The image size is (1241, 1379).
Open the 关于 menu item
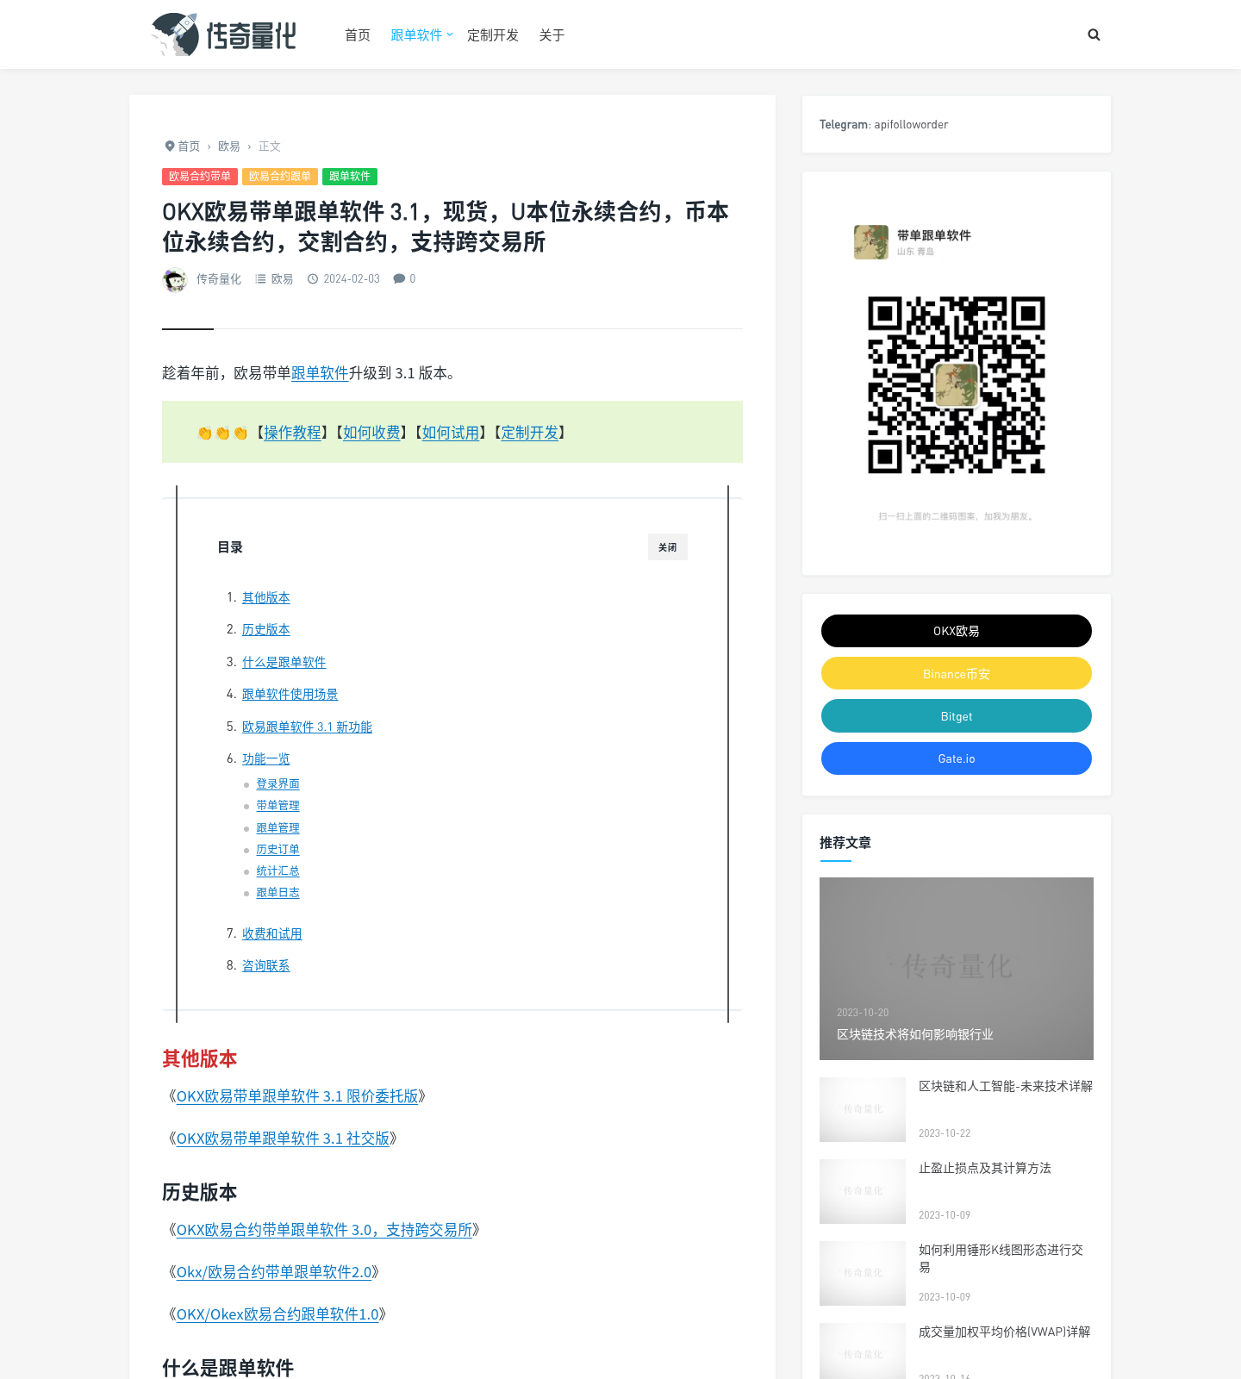click(x=552, y=35)
